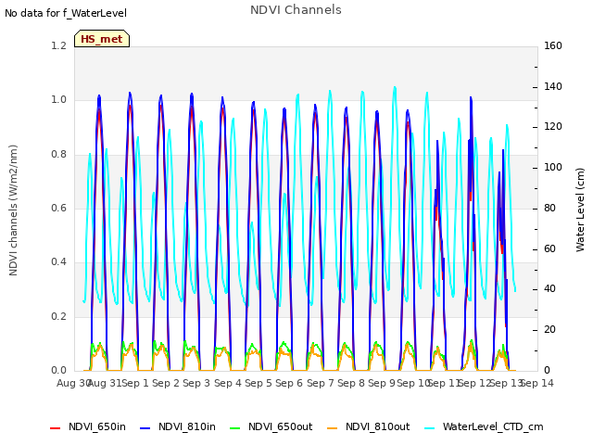Screen dimensions: 593x445
Task: Click the Aug 30 date label
Action: [73, 383]
